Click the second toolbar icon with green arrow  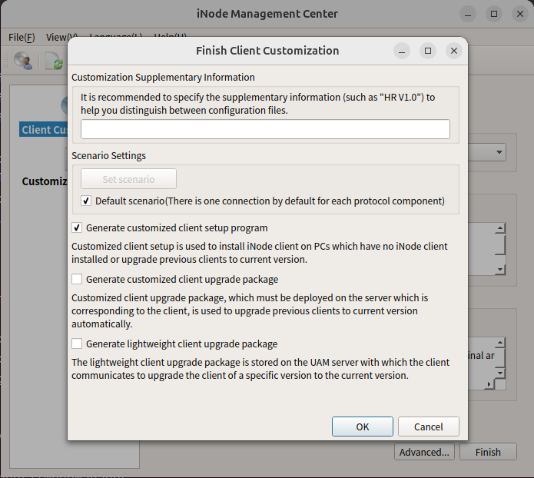53,61
